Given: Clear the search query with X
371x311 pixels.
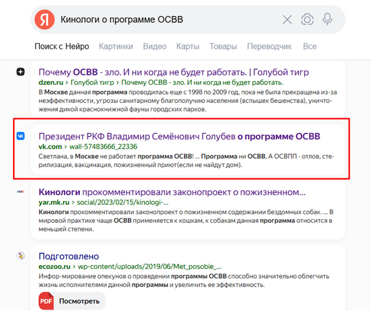Looking at the screenshot, I should point(287,20).
